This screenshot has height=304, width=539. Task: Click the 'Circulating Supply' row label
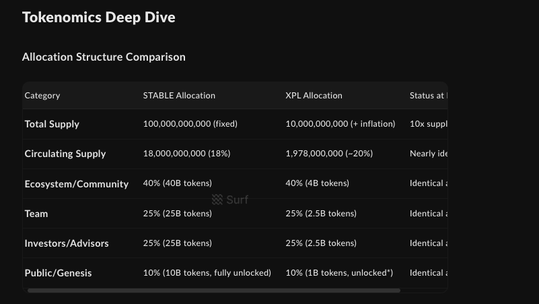[x=65, y=154]
